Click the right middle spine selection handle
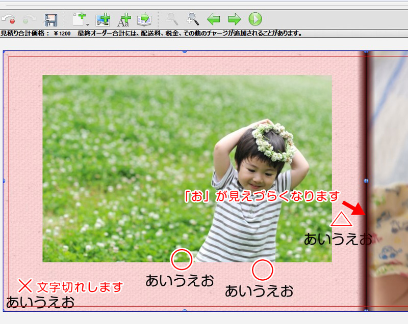 (x=366, y=181)
